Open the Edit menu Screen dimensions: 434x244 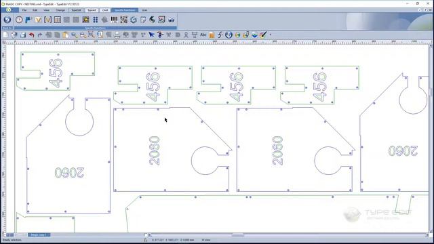(x=35, y=10)
